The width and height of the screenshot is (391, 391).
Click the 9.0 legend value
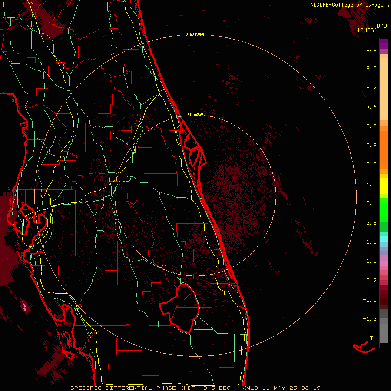tap(371, 68)
